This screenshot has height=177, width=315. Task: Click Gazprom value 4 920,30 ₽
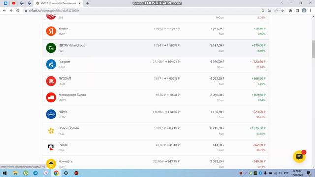218,62
